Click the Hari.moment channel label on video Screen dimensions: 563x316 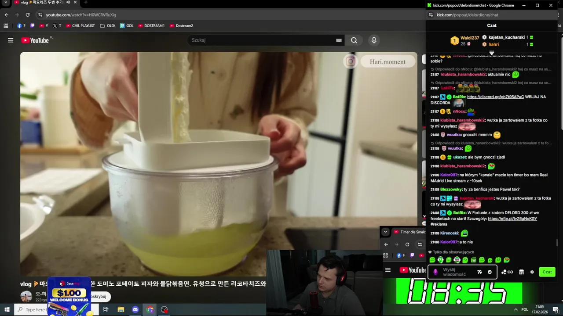(x=388, y=62)
